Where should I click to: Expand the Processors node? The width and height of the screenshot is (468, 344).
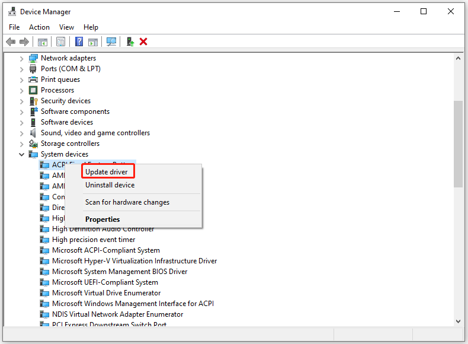coord(21,91)
